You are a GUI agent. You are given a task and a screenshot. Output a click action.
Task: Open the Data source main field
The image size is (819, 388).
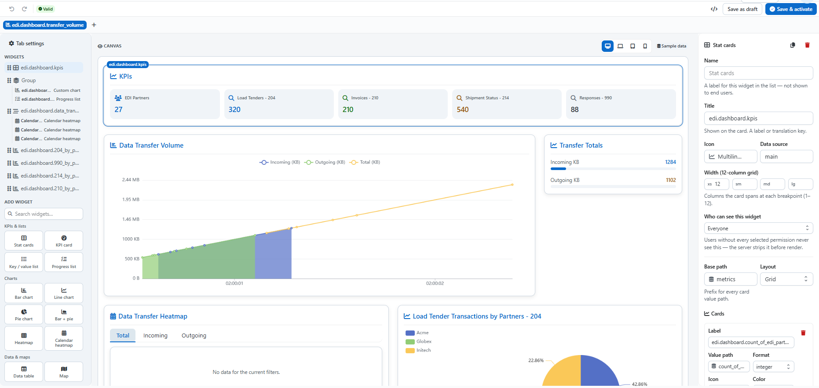(x=786, y=156)
